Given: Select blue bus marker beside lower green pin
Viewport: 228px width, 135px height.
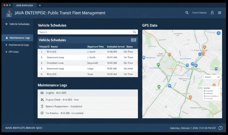Looking at the screenshot, I should click(x=170, y=86).
